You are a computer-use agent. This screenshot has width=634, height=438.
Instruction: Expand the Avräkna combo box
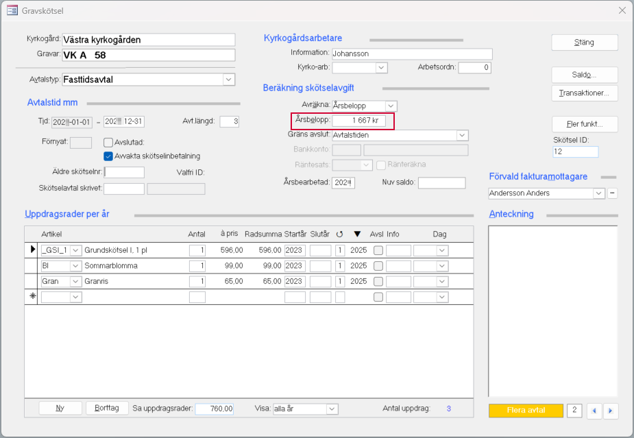[x=391, y=106]
